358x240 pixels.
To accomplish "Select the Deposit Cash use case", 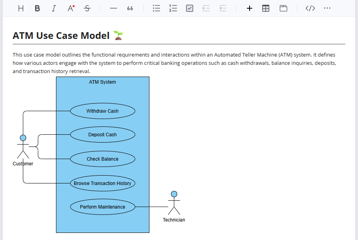I will coord(103,135).
